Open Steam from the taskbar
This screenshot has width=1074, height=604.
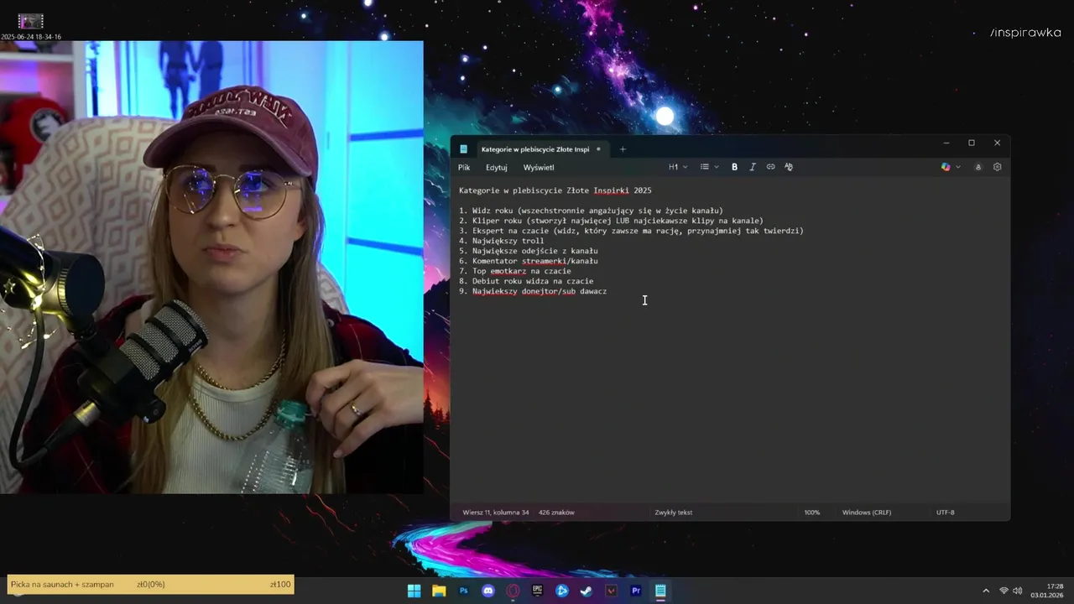tap(587, 591)
